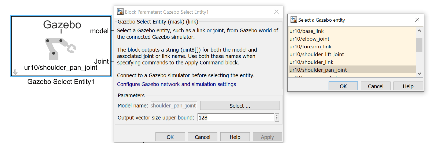Click the mask link arrow on block corner
Viewport: 431px width, 143px height.
click(15, 72)
